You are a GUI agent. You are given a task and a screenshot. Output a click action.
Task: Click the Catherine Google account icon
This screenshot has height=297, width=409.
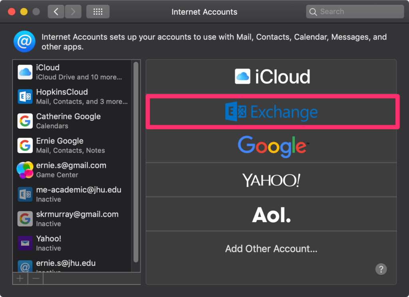(25, 121)
